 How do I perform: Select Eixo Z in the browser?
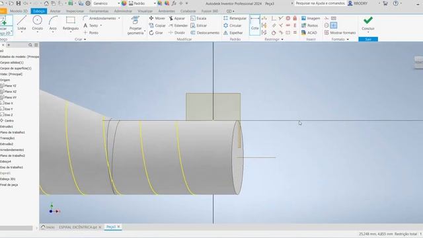pos(7,115)
